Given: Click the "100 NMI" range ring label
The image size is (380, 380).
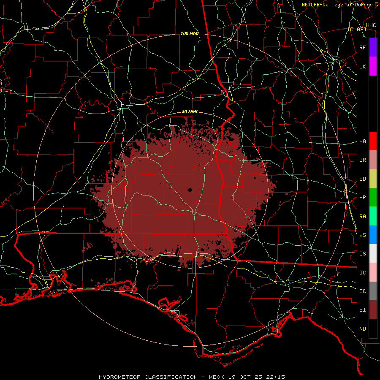Looking at the screenshot, I should point(190,33).
